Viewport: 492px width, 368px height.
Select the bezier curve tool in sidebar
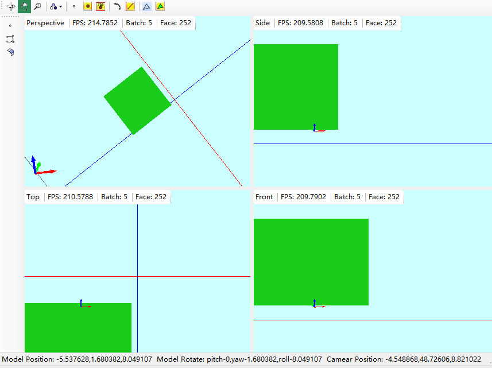(x=10, y=39)
